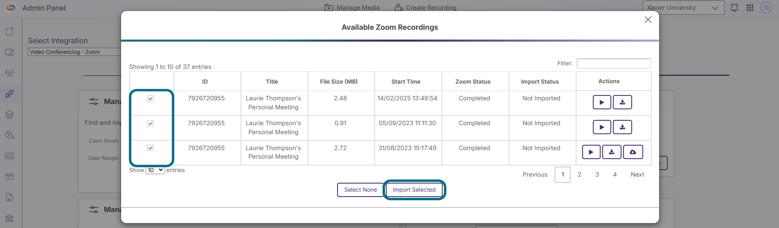Play the 05/09/2023 11:11:30 recording
Image resolution: width=779 pixels, height=228 pixels.
[x=602, y=127]
